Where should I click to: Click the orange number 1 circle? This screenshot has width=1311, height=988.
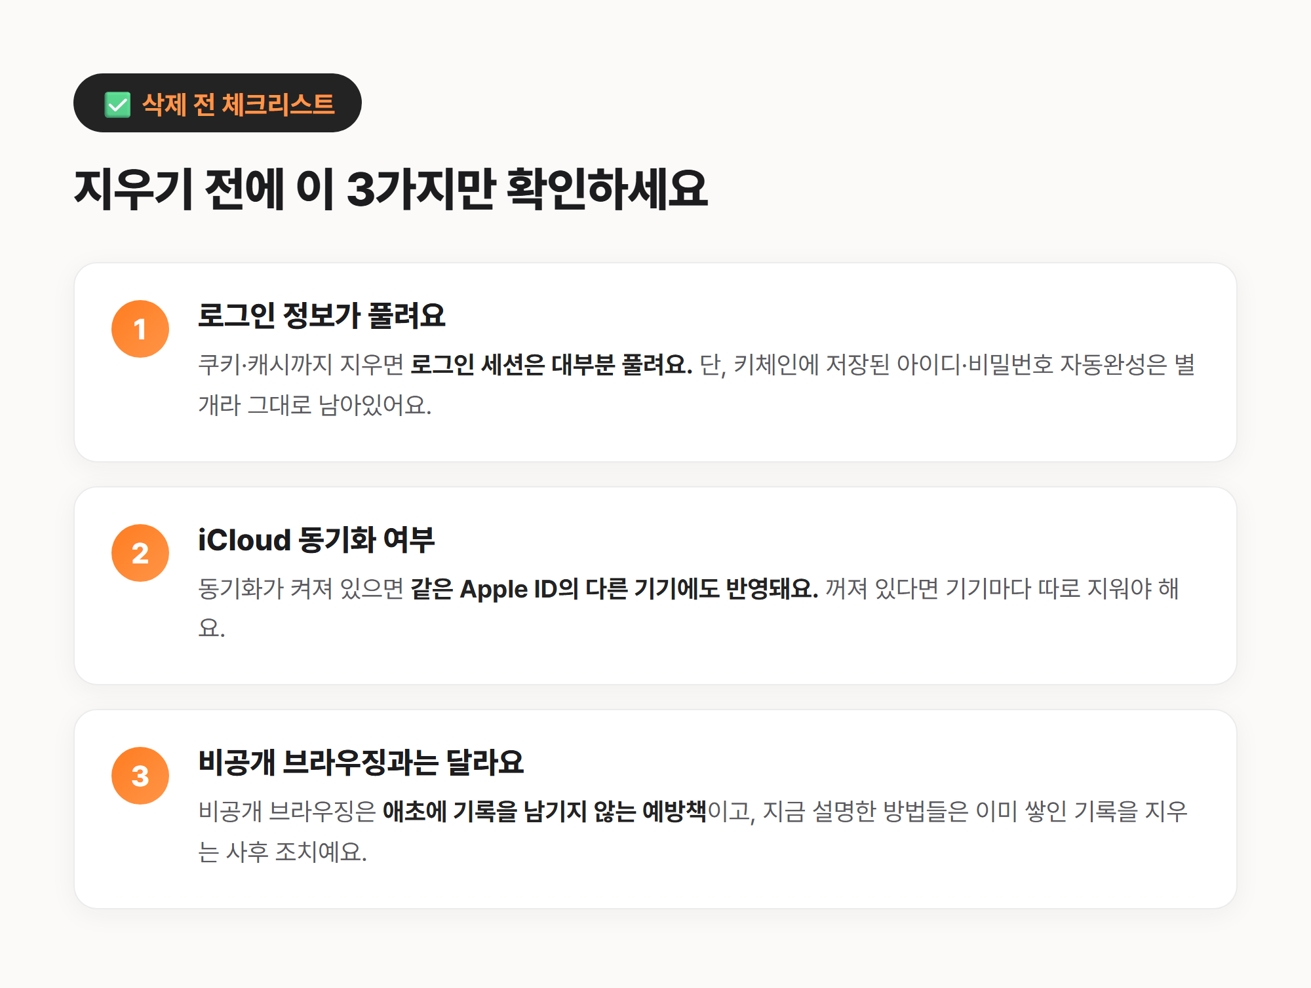pyautogui.click(x=140, y=329)
